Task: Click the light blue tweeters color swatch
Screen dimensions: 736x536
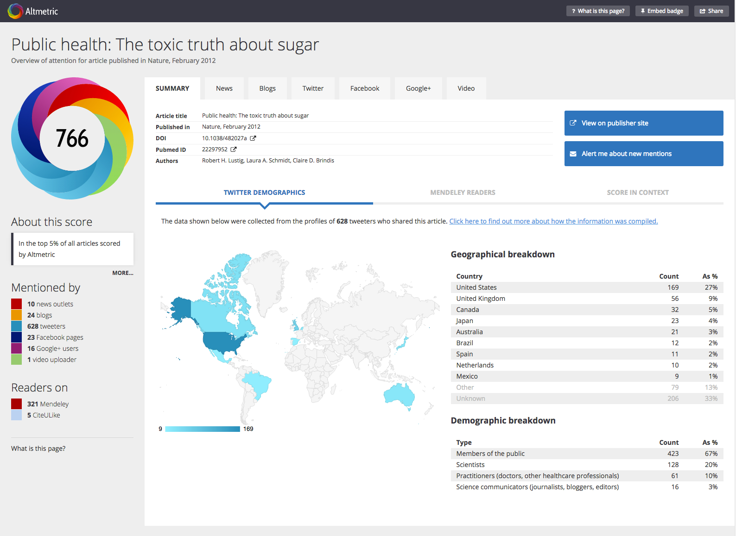Action: (x=16, y=326)
